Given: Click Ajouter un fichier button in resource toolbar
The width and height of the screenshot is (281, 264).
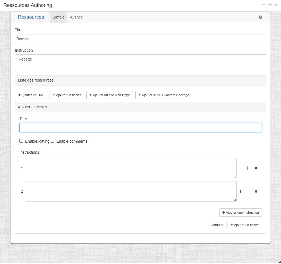Looking at the screenshot, I should [x=67, y=95].
